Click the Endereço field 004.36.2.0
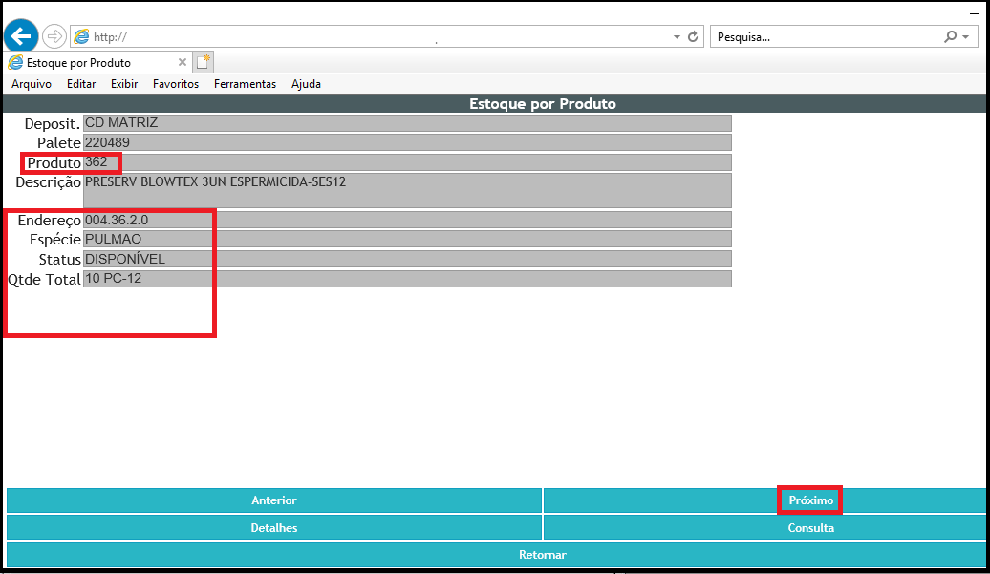 [407, 220]
